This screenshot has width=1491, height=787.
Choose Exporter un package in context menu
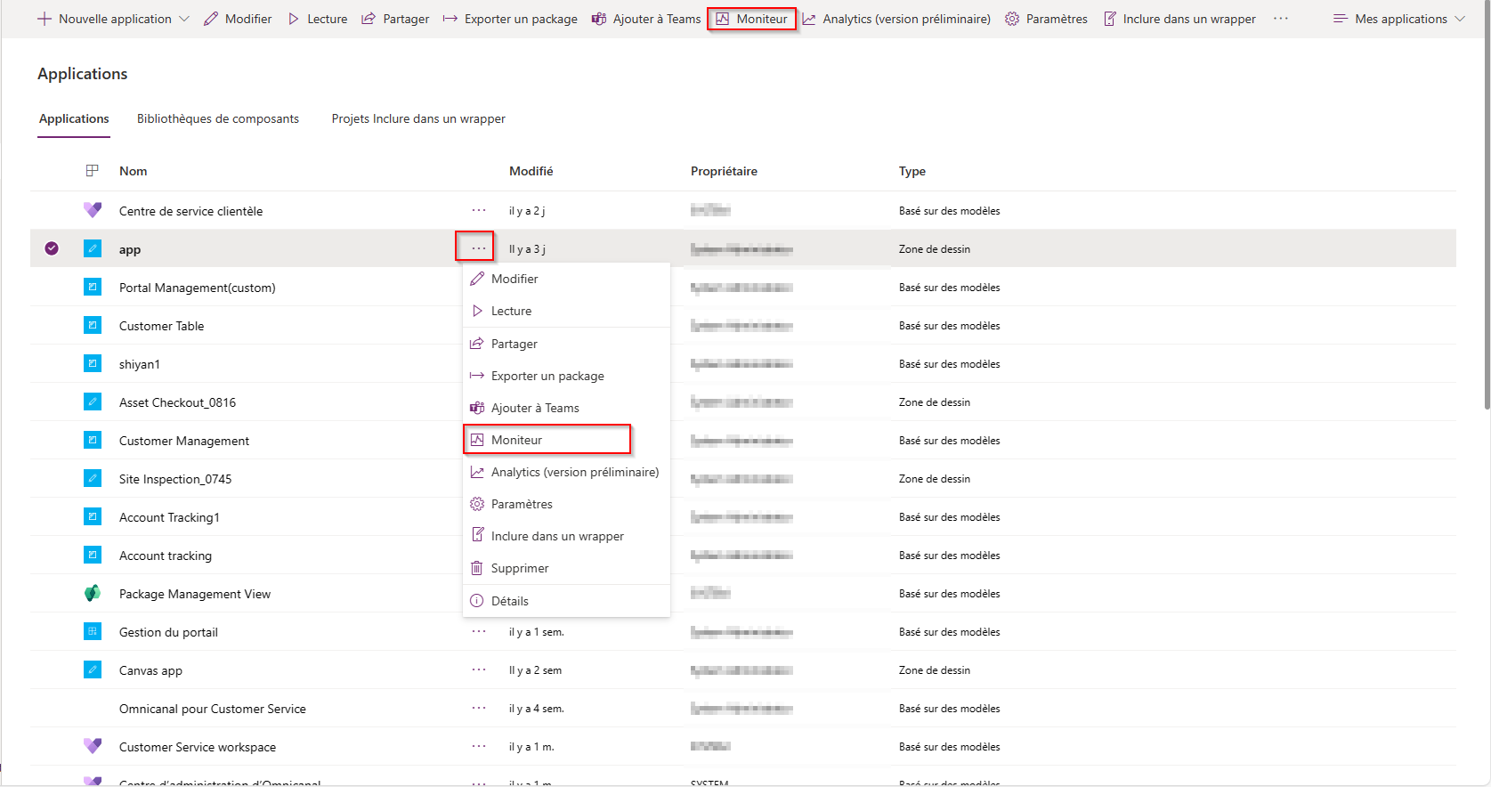(566, 376)
